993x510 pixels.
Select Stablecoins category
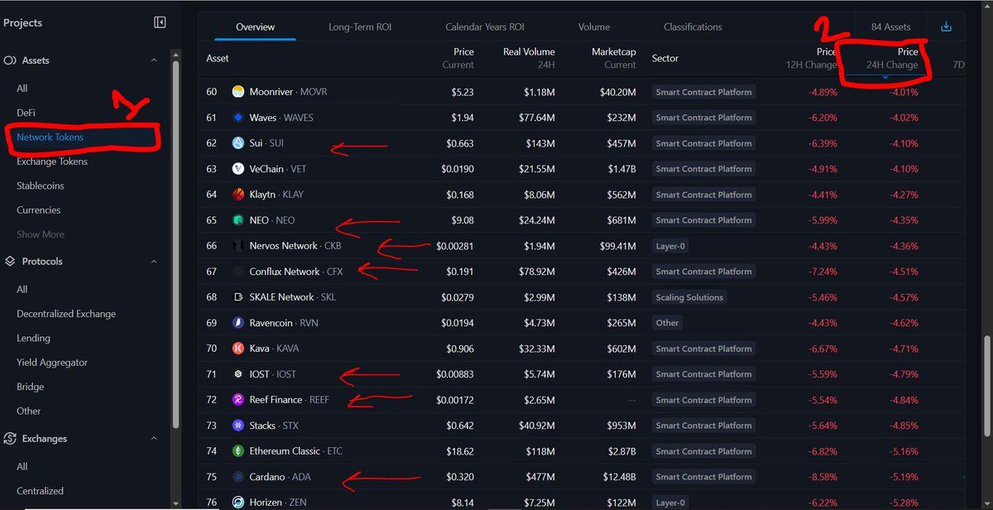(x=40, y=185)
